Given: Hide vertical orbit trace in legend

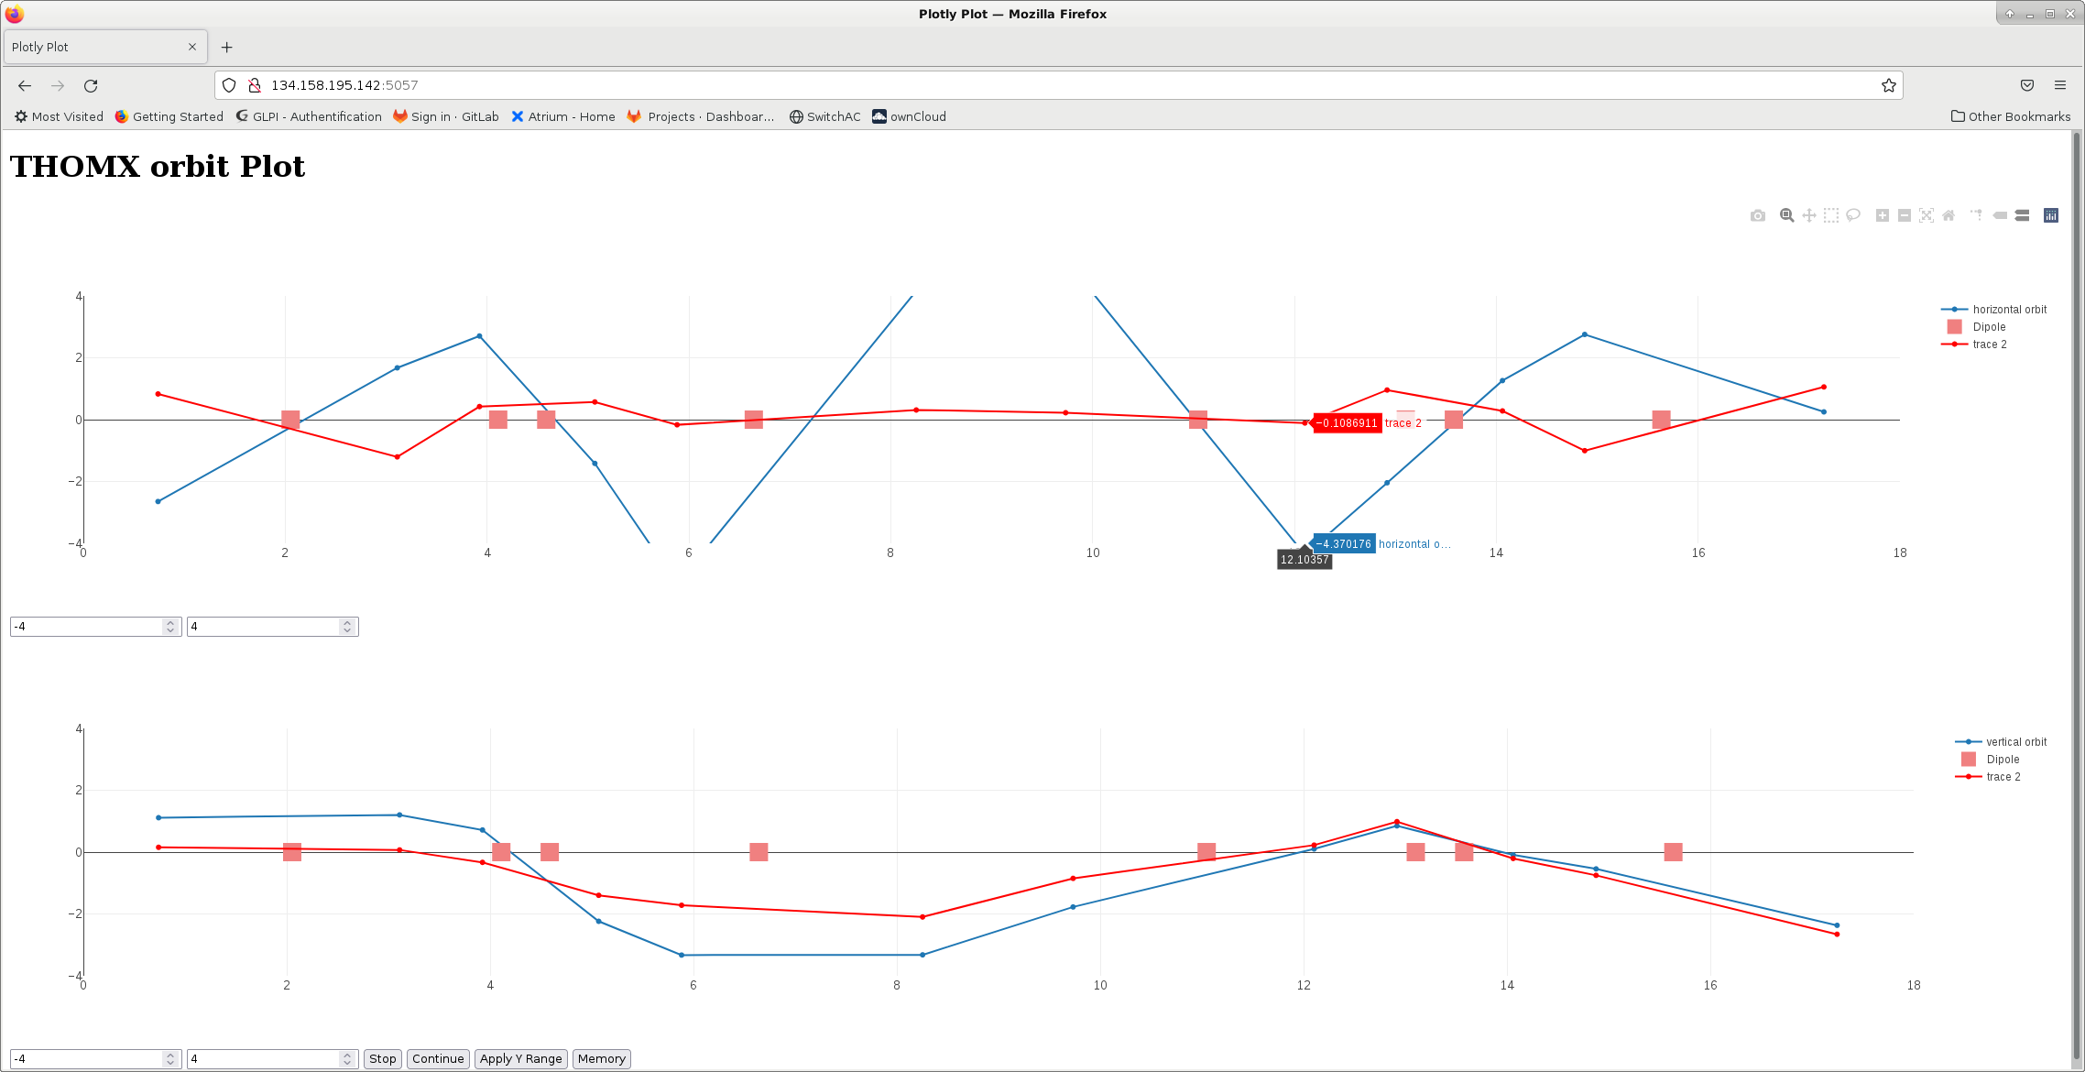Looking at the screenshot, I should (2015, 742).
